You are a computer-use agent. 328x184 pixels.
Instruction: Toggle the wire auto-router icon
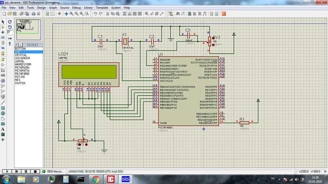click(171, 14)
